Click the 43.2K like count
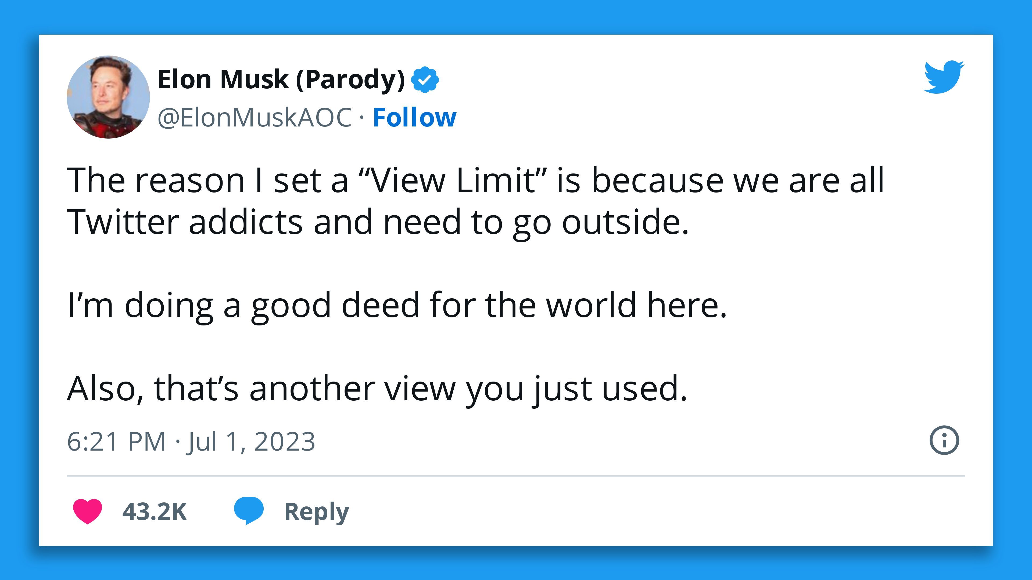This screenshot has width=1032, height=580. [x=154, y=512]
